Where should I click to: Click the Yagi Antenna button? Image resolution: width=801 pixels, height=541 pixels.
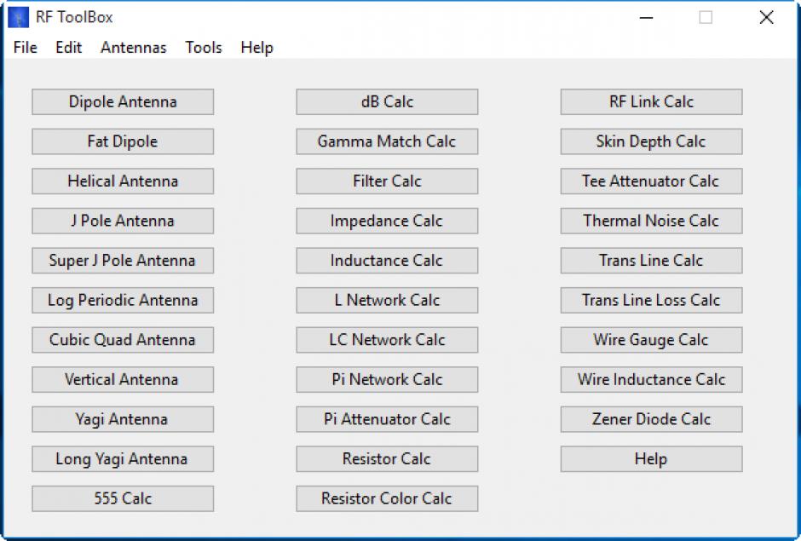point(123,419)
